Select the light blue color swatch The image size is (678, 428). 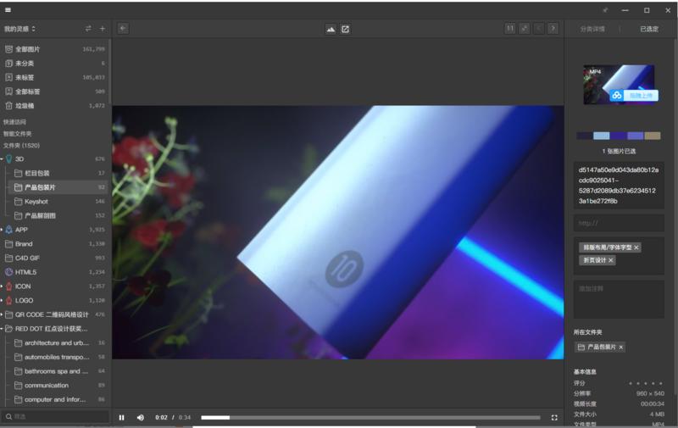601,136
